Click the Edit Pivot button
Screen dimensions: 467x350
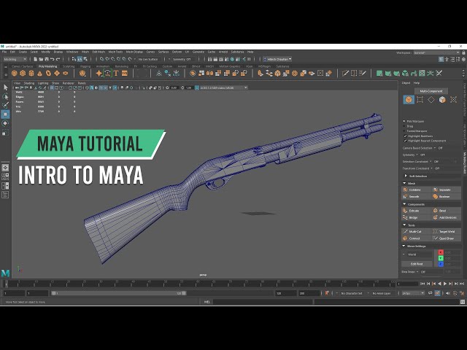(x=417, y=264)
